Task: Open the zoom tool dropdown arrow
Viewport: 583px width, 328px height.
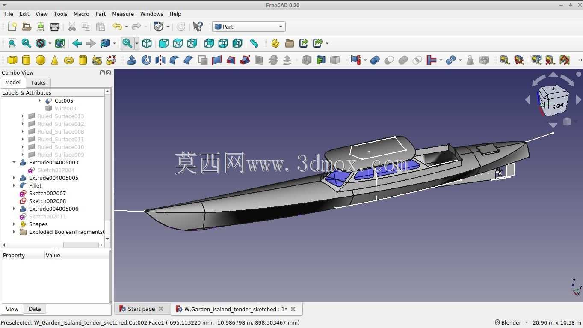Action: pos(136,43)
